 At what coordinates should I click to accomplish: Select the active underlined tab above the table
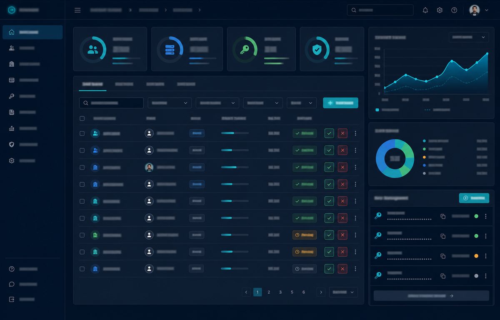click(x=92, y=84)
